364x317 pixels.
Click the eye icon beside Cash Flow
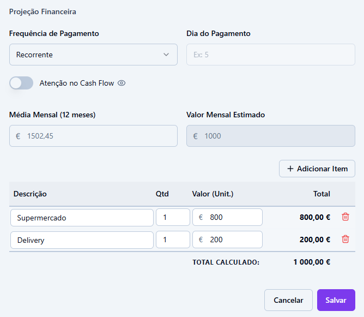[x=122, y=83]
